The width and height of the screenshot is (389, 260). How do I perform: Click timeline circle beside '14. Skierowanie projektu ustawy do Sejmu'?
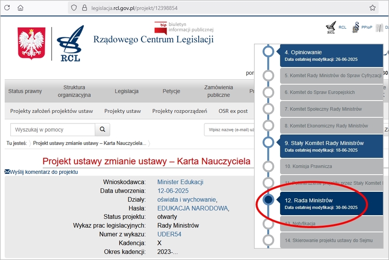pyautogui.click(x=268, y=241)
